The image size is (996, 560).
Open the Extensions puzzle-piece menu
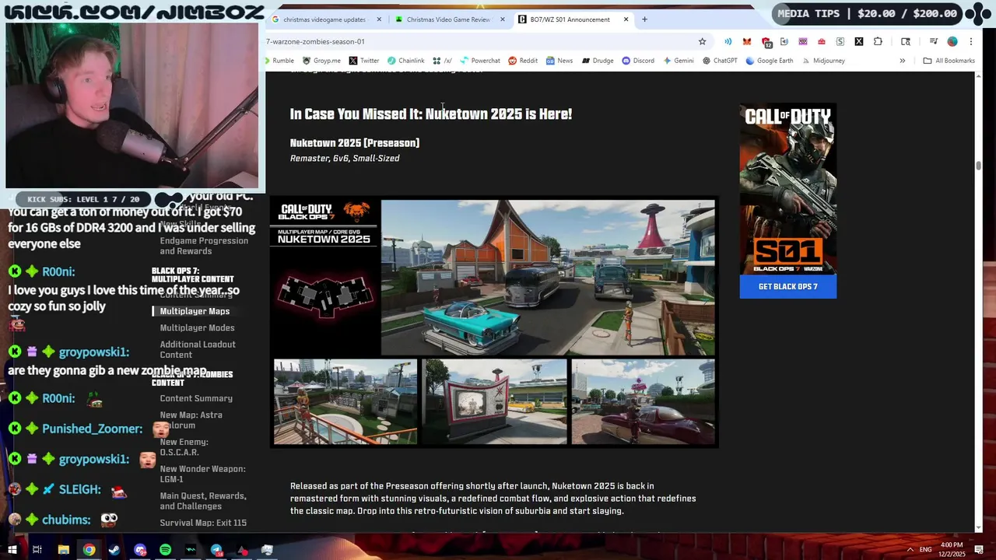[878, 41]
